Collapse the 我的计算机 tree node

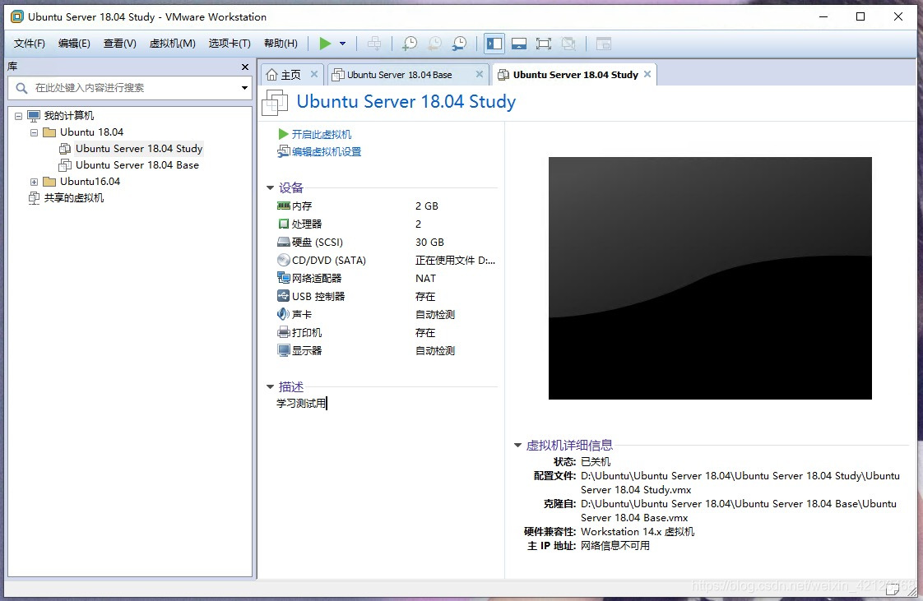18,116
